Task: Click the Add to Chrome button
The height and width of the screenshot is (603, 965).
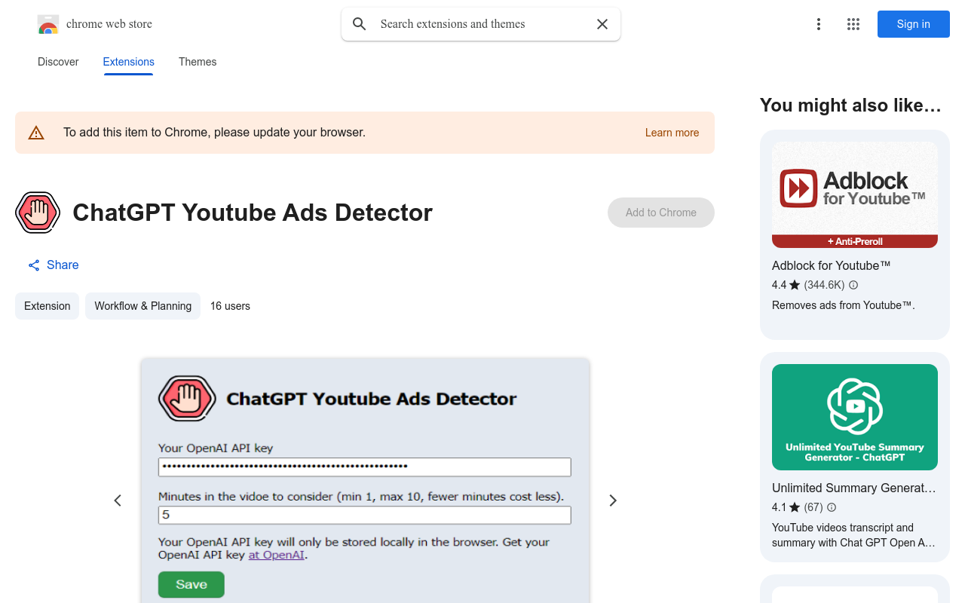Action: (x=661, y=213)
